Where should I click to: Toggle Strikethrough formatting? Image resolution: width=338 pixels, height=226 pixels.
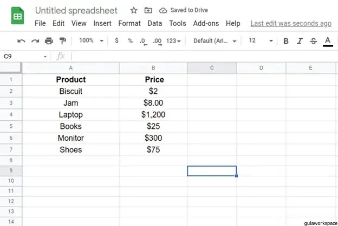point(314,41)
